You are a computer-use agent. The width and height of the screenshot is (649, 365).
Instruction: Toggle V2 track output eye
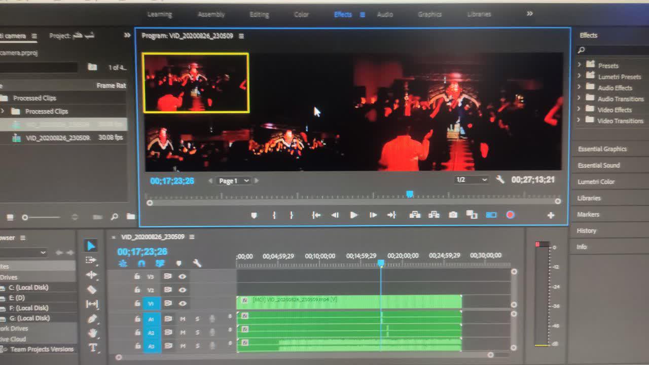tap(182, 290)
